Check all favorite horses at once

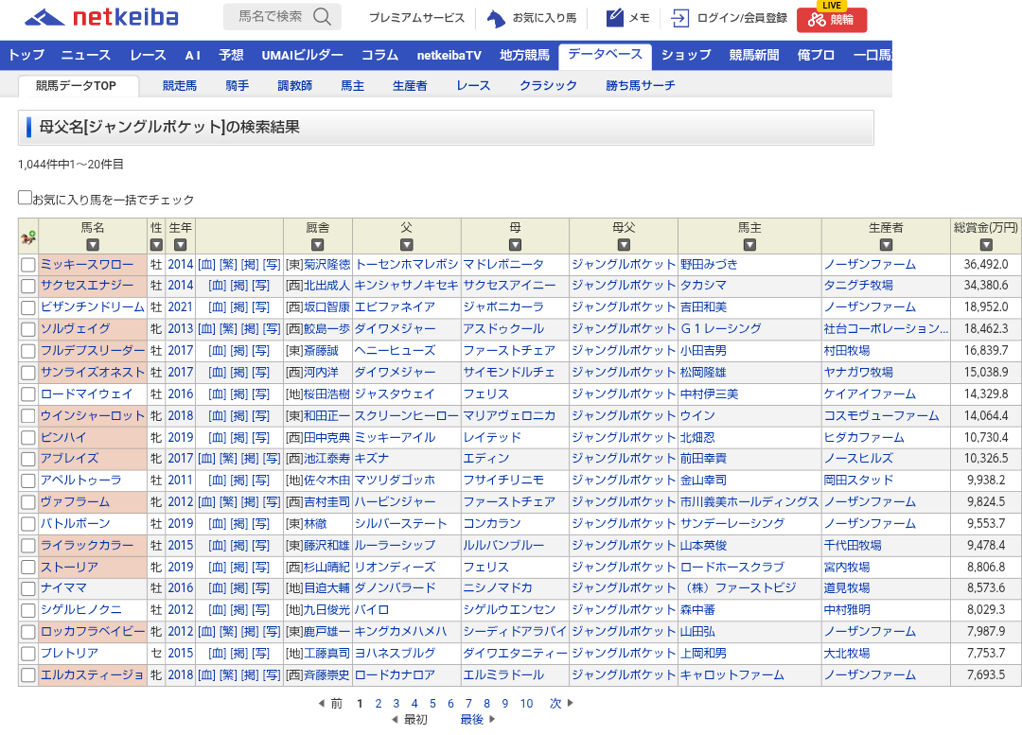point(25,198)
